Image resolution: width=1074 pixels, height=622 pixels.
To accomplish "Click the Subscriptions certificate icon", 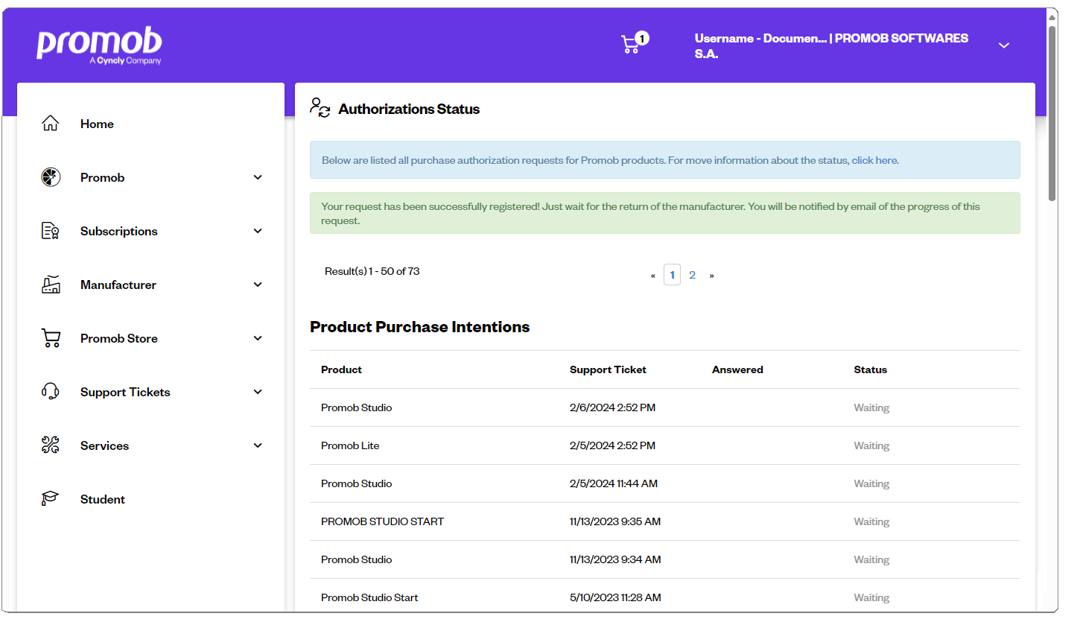I will 50,231.
